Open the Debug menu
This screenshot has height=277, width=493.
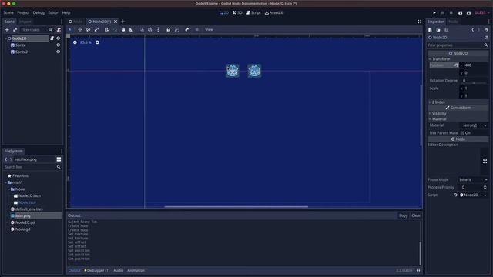(x=39, y=12)
